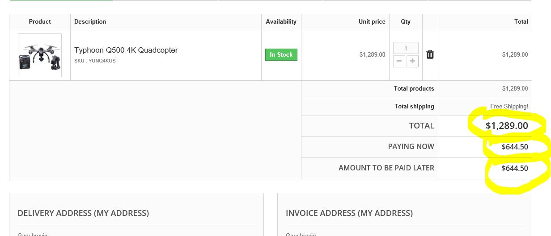
Task: Click the Qty column header
Action: pyautogui.click(x=406, y=21)
